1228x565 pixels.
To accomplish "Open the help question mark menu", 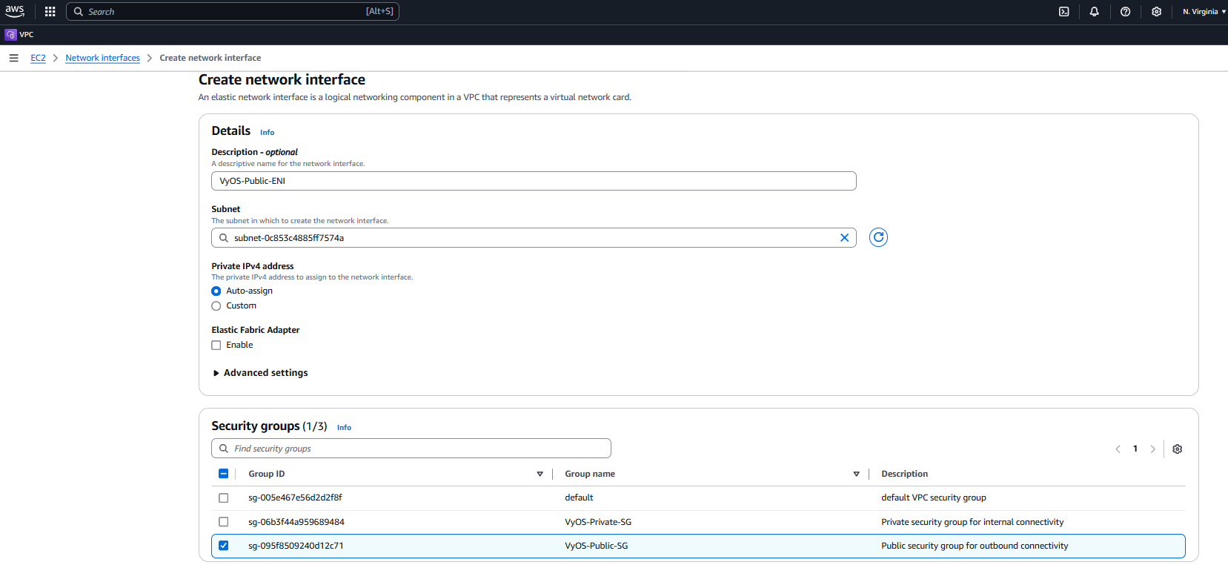I will coord(1125,12).
